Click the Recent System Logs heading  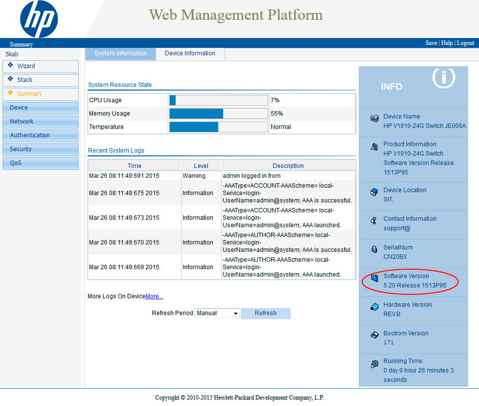pyautogui.click(x=116, y=151)
